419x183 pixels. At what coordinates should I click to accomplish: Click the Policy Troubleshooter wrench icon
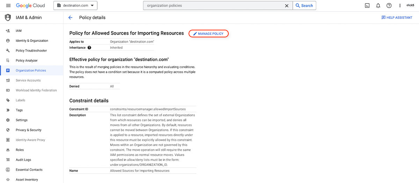[8, 51]
